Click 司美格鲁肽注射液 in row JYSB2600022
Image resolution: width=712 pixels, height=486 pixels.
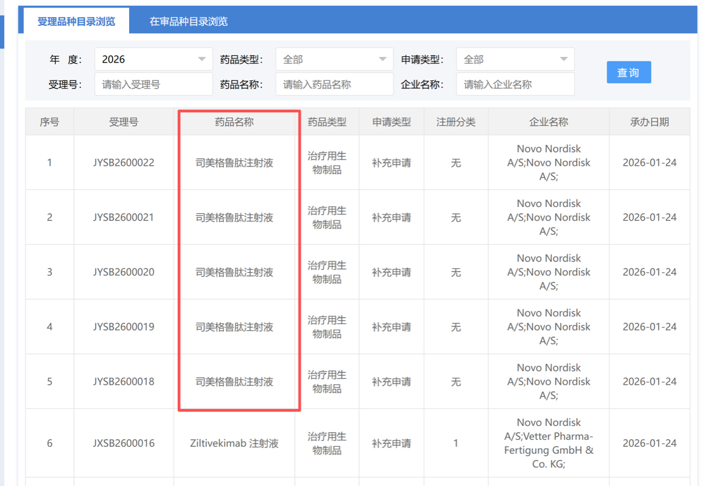234,163
